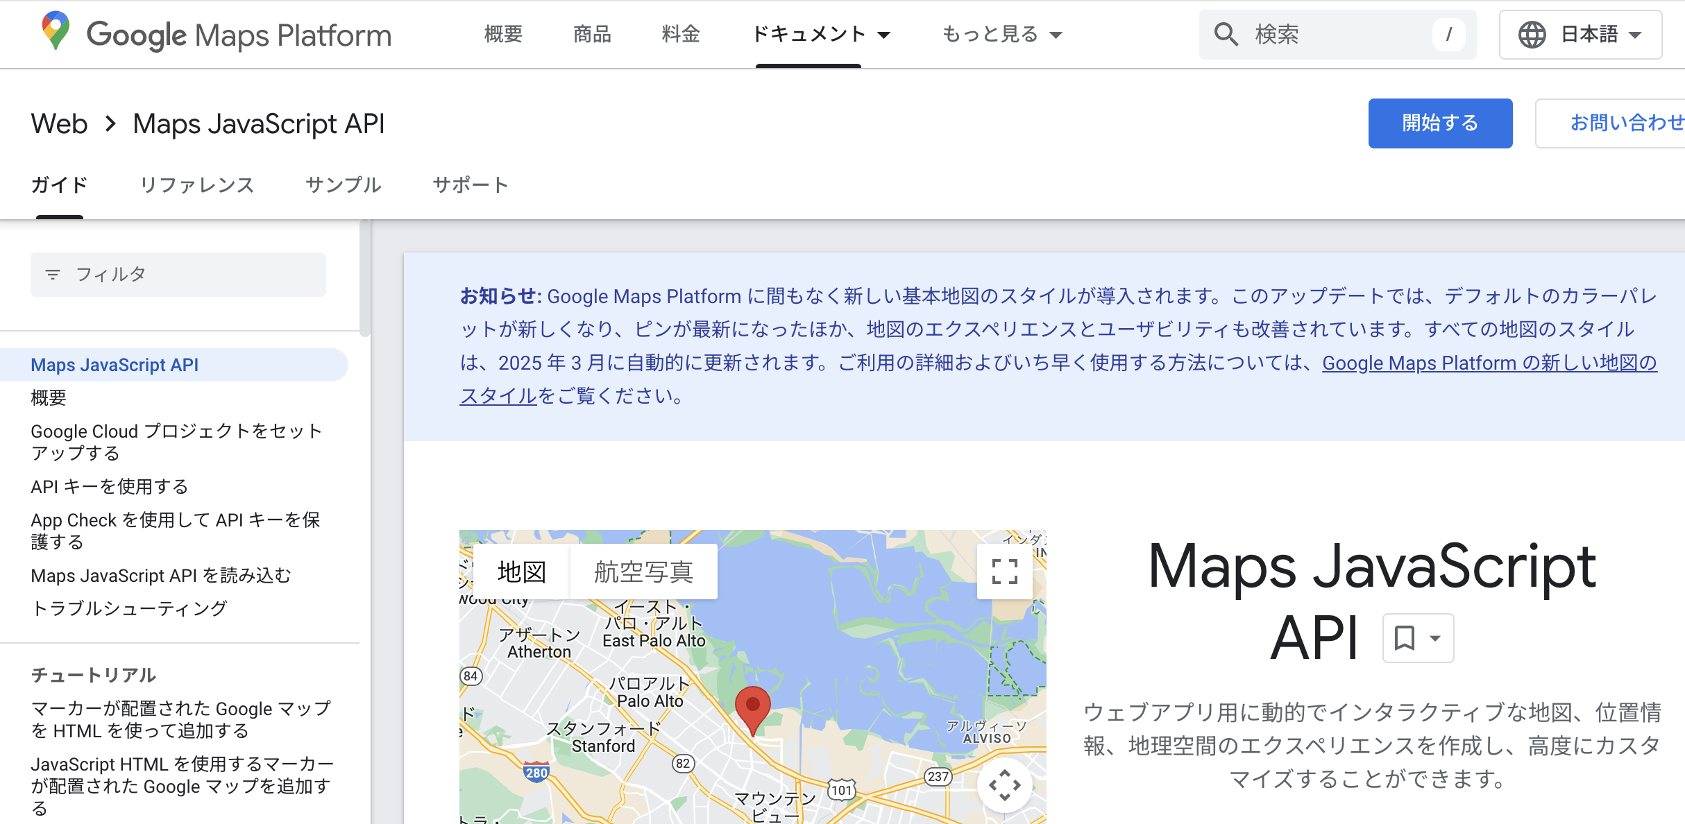Click the filter icon in the sidebar
The image size is (1685, 824).
(54, 273)
